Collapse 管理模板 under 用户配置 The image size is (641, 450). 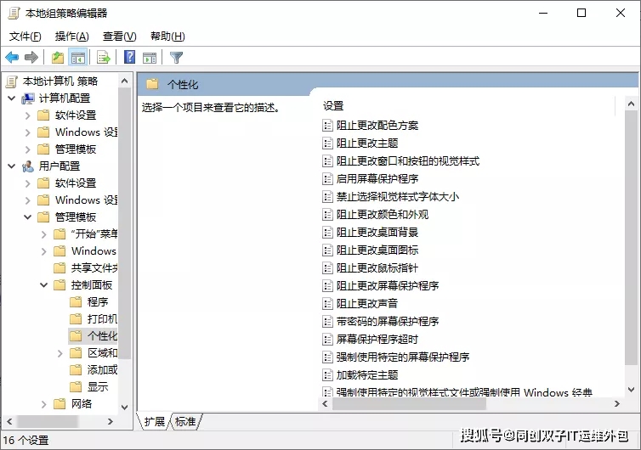point(28,217)
